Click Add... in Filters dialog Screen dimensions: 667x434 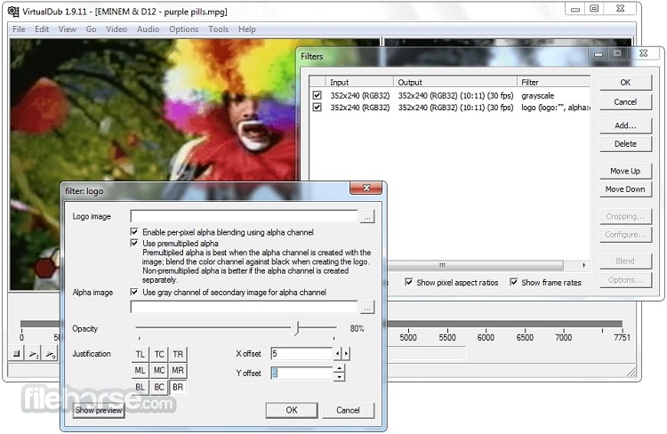(x=625, y=125)
